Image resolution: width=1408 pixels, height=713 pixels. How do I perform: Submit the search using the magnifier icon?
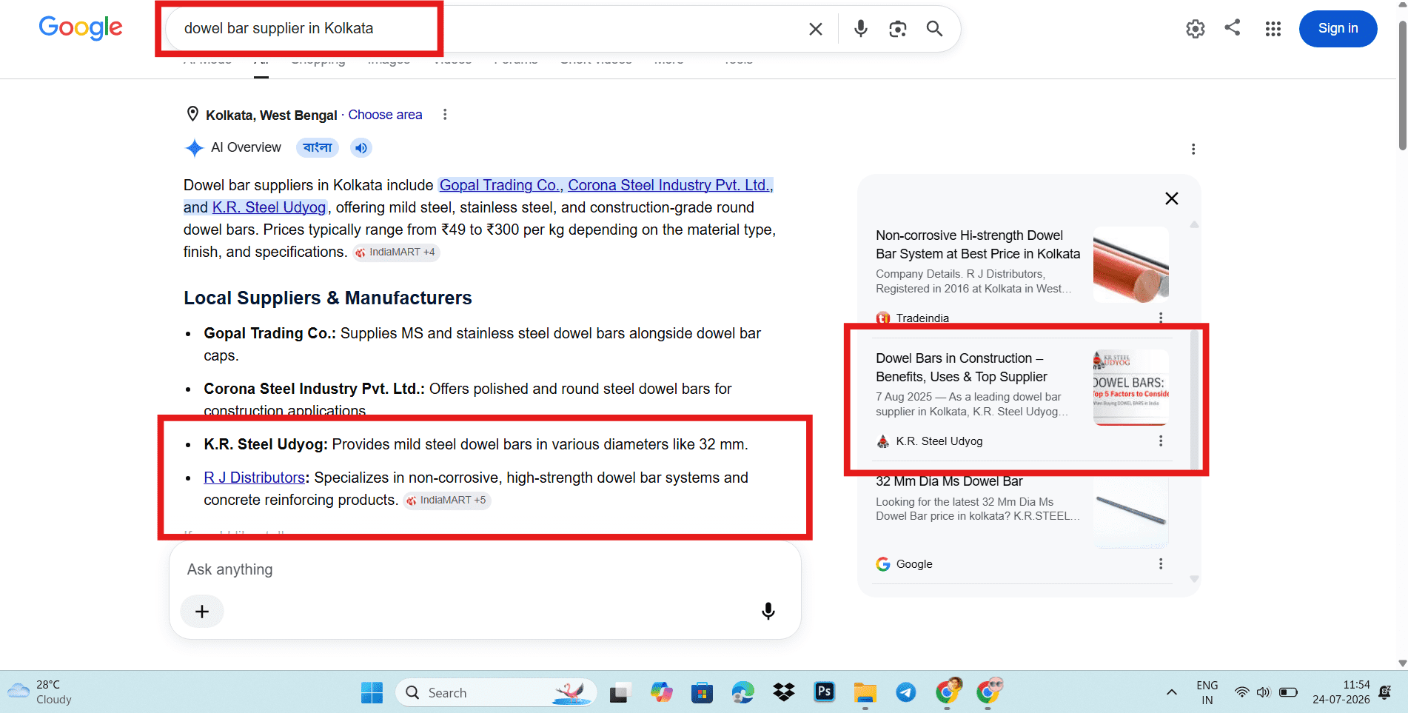point(935,29)
